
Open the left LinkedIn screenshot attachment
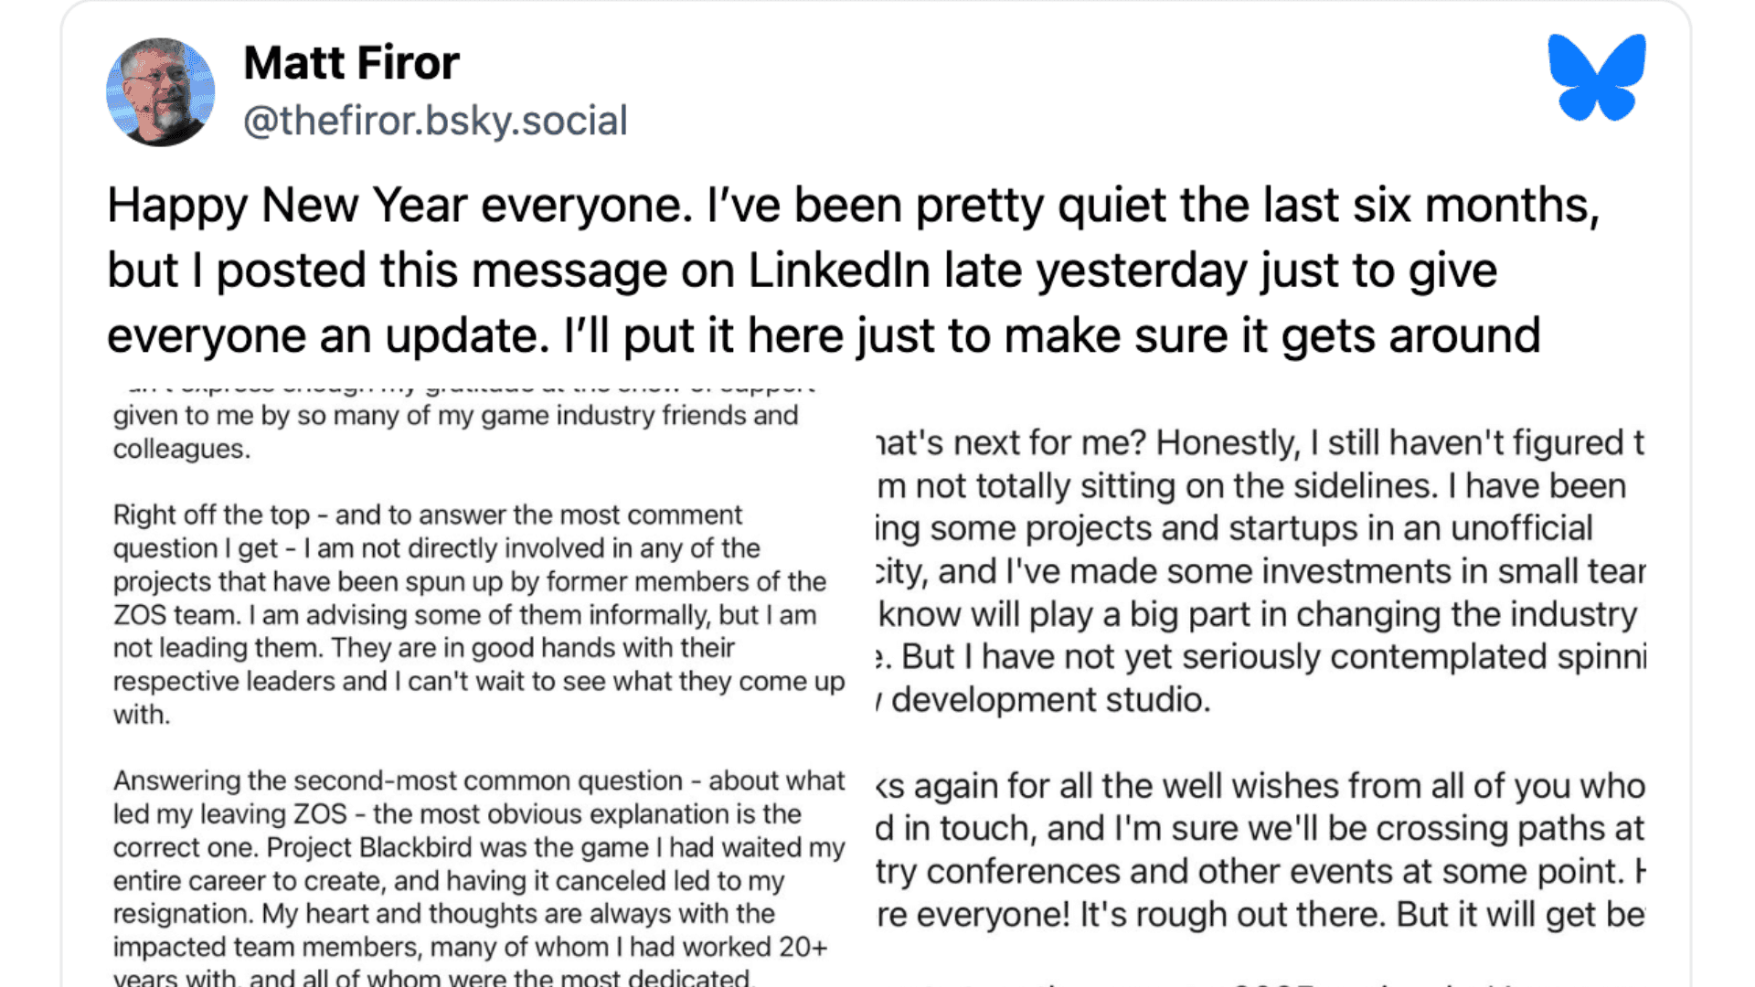(479, 685)
